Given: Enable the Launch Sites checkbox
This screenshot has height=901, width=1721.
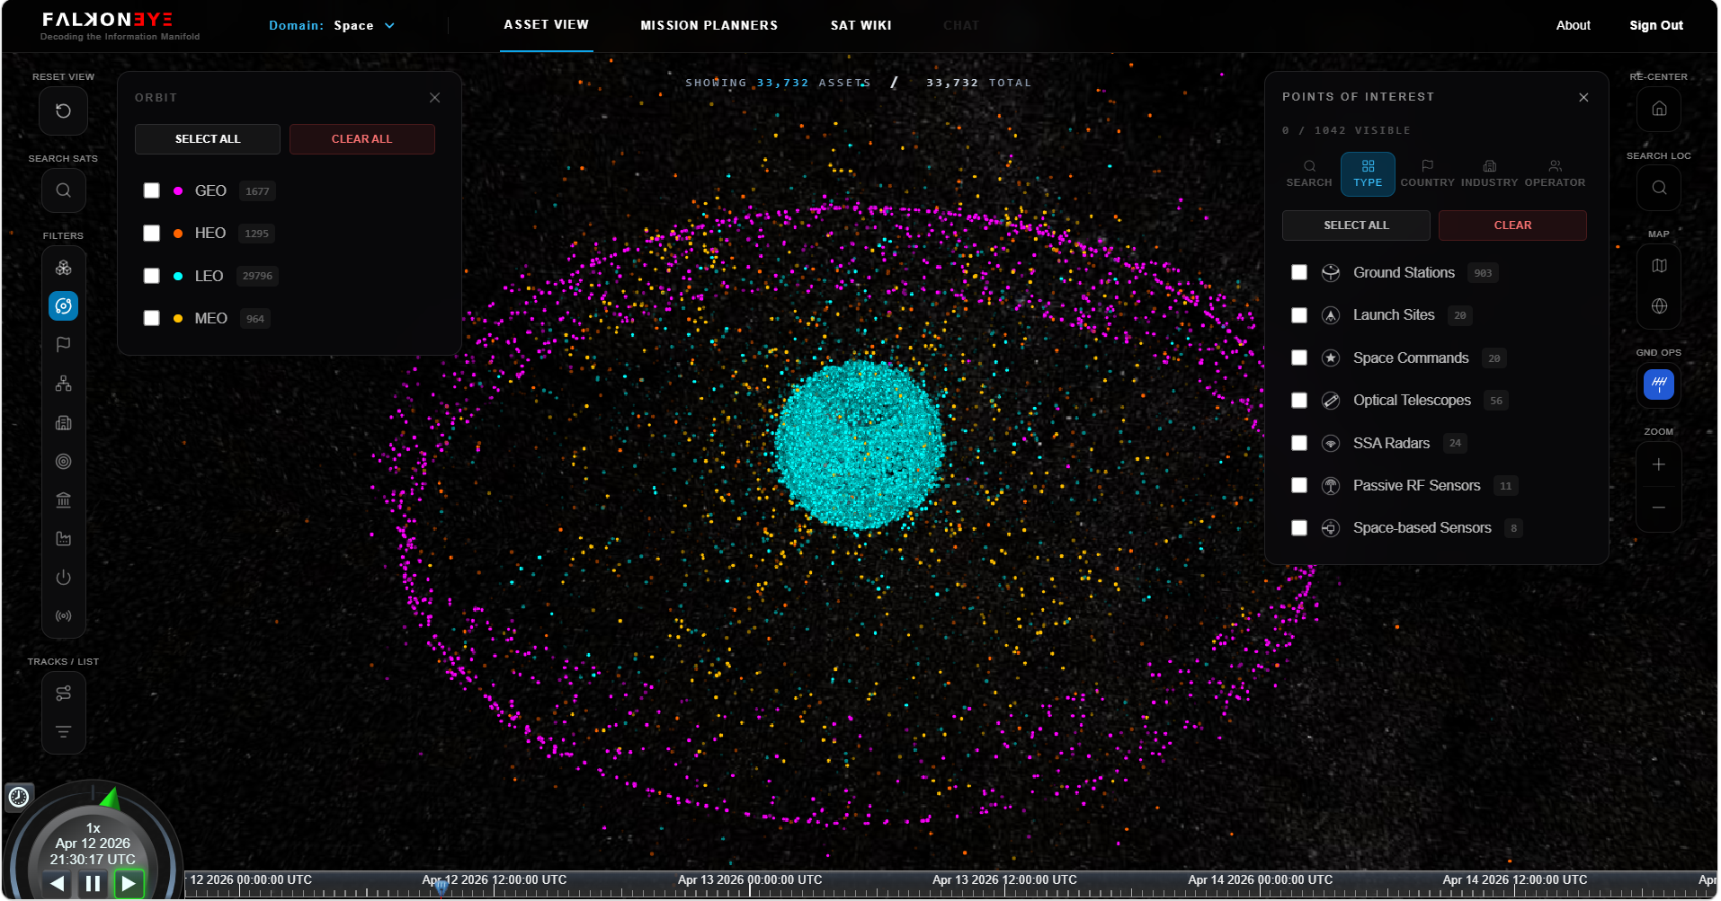Looking at the screenshot, I should pos(1299,315).
